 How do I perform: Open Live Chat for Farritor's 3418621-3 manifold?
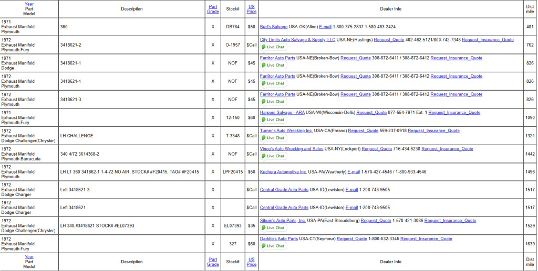coord(273,102)
